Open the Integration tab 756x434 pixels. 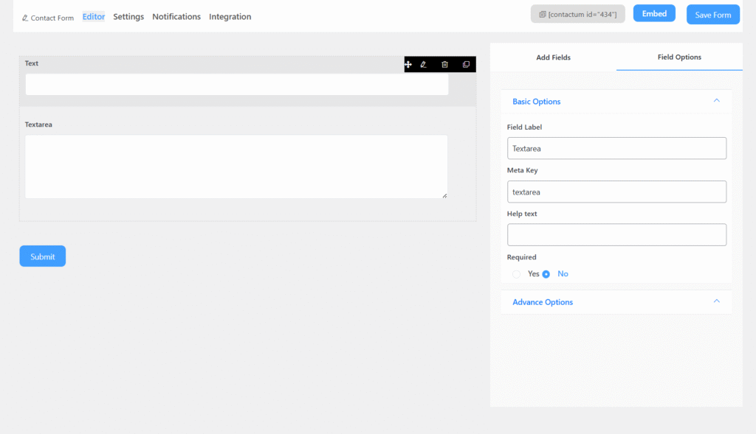click(x=230, y=17)
